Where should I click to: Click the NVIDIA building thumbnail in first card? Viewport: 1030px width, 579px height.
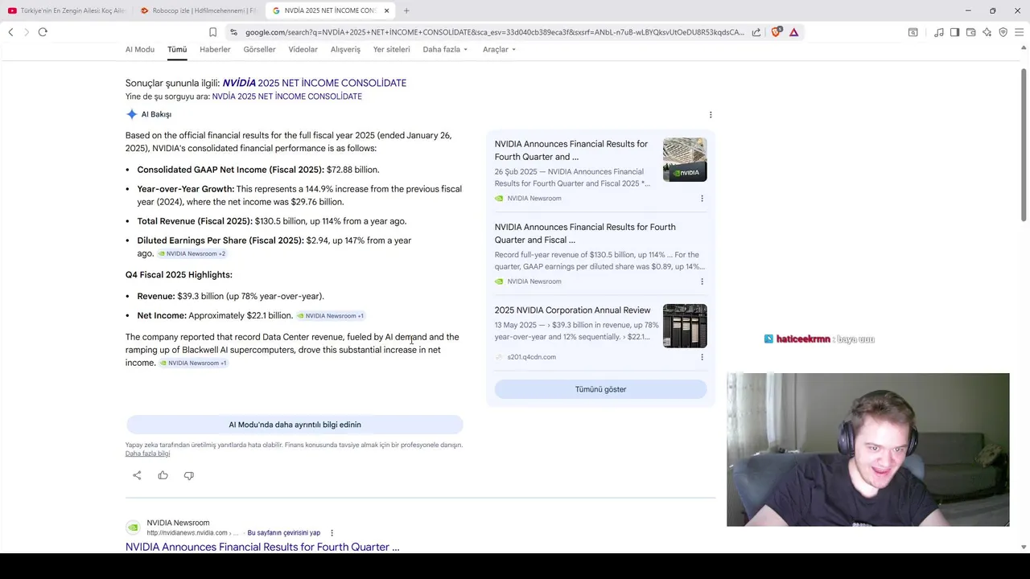(x=685, y=159)
